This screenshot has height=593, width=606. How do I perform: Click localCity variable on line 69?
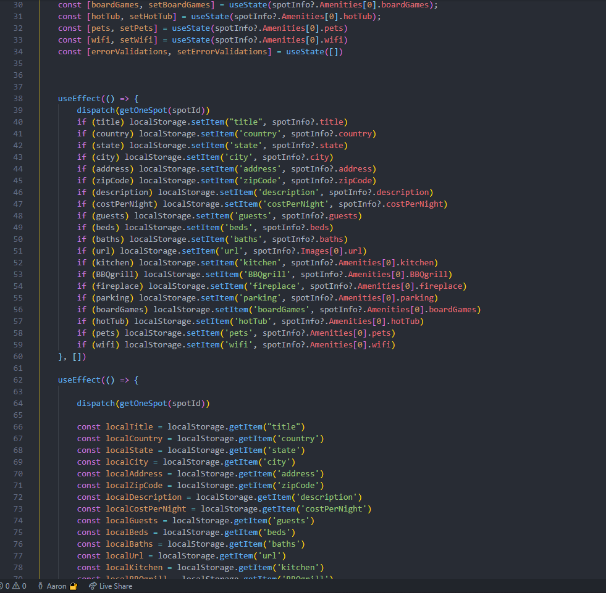pyautogui.click(x=127, y=462)
